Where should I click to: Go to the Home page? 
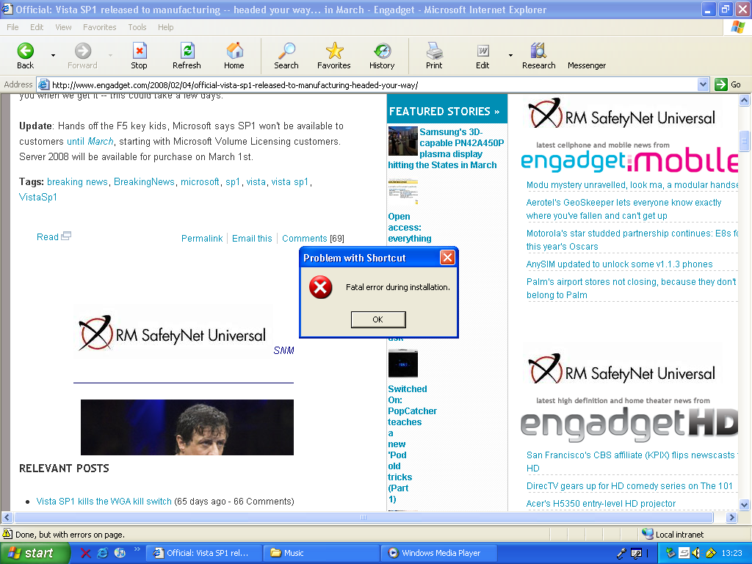(x=234, y=56)
